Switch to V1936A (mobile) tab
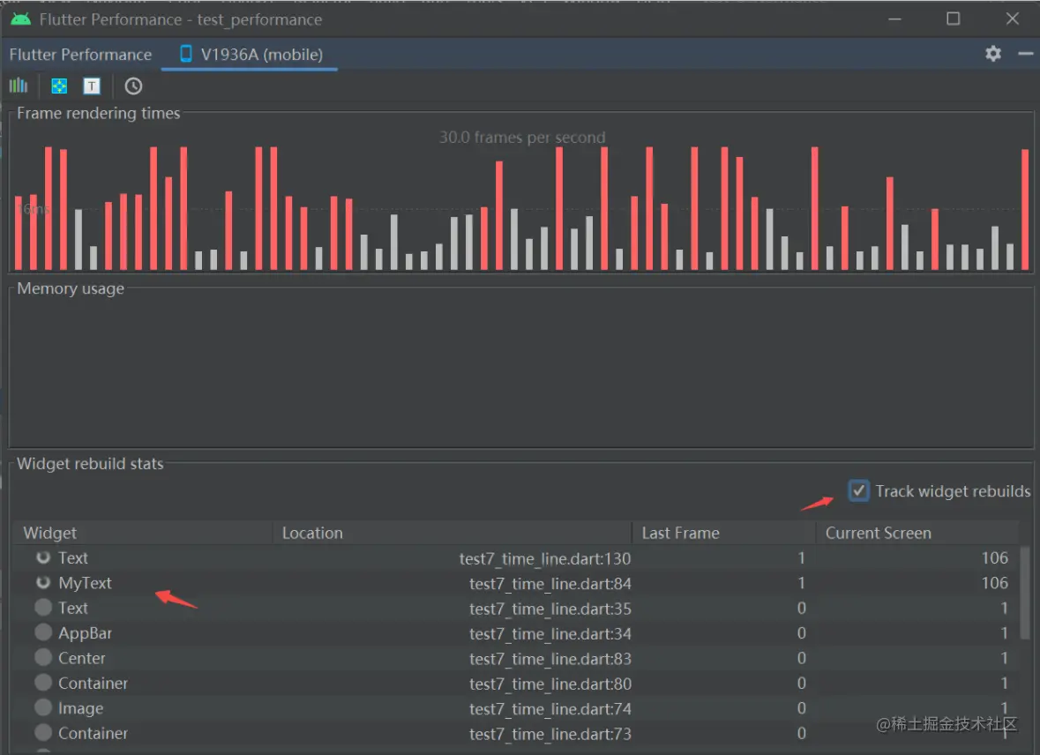Viewport: 1040px width, 755px height. point(250,55)
